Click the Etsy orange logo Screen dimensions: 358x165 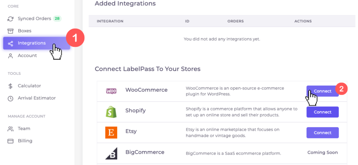point(111,132)
